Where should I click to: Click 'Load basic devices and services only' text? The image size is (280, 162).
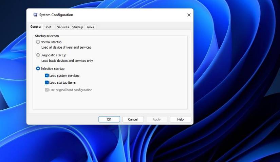[67, 61]
